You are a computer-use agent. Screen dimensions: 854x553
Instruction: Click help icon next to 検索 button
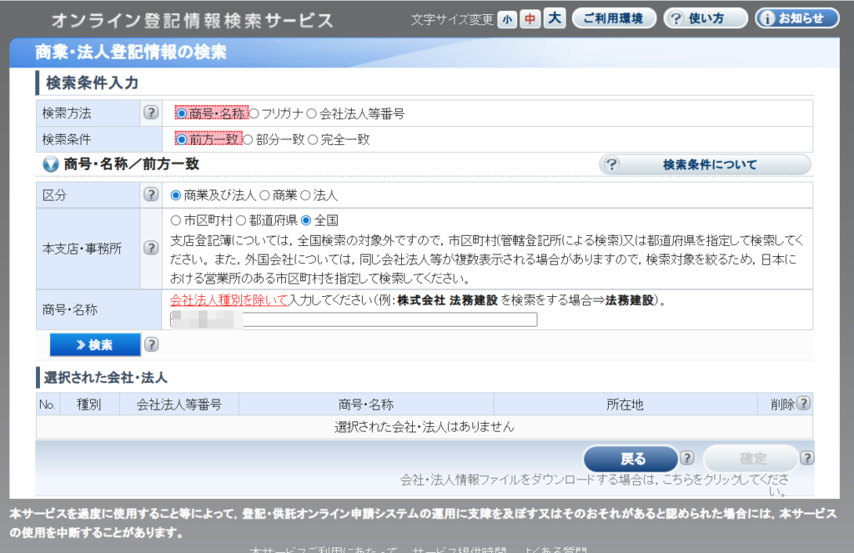click(151, 344)
